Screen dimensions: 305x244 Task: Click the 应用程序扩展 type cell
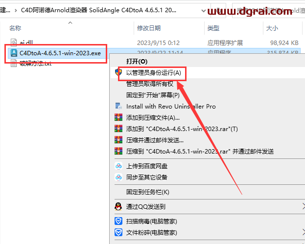point(225,43)
